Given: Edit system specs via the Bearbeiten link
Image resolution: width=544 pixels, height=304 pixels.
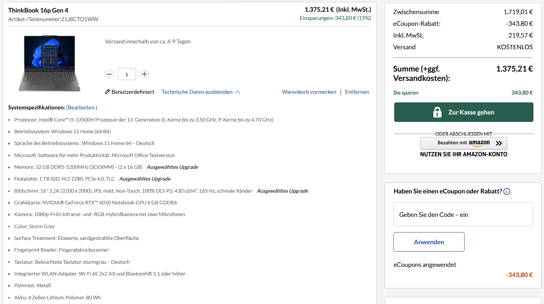Looking at the screenshot, I should 81,107.
